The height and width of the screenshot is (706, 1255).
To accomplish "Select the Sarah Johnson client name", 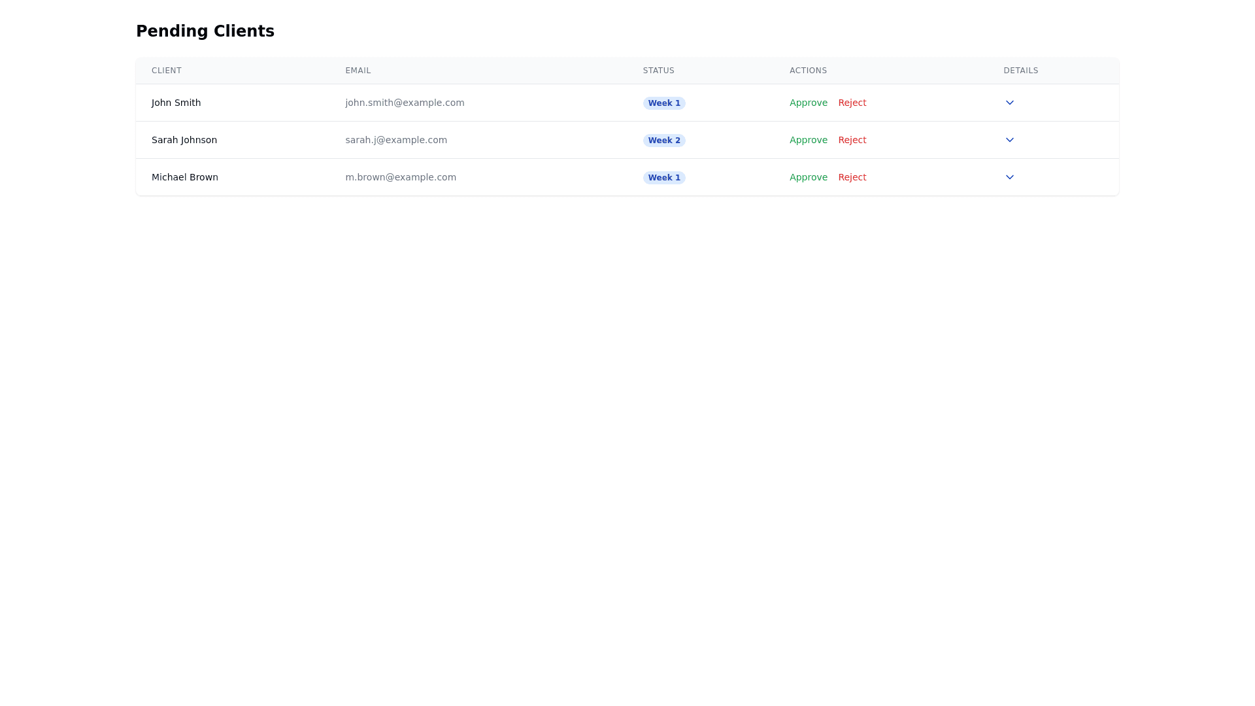I will point(184,140).
